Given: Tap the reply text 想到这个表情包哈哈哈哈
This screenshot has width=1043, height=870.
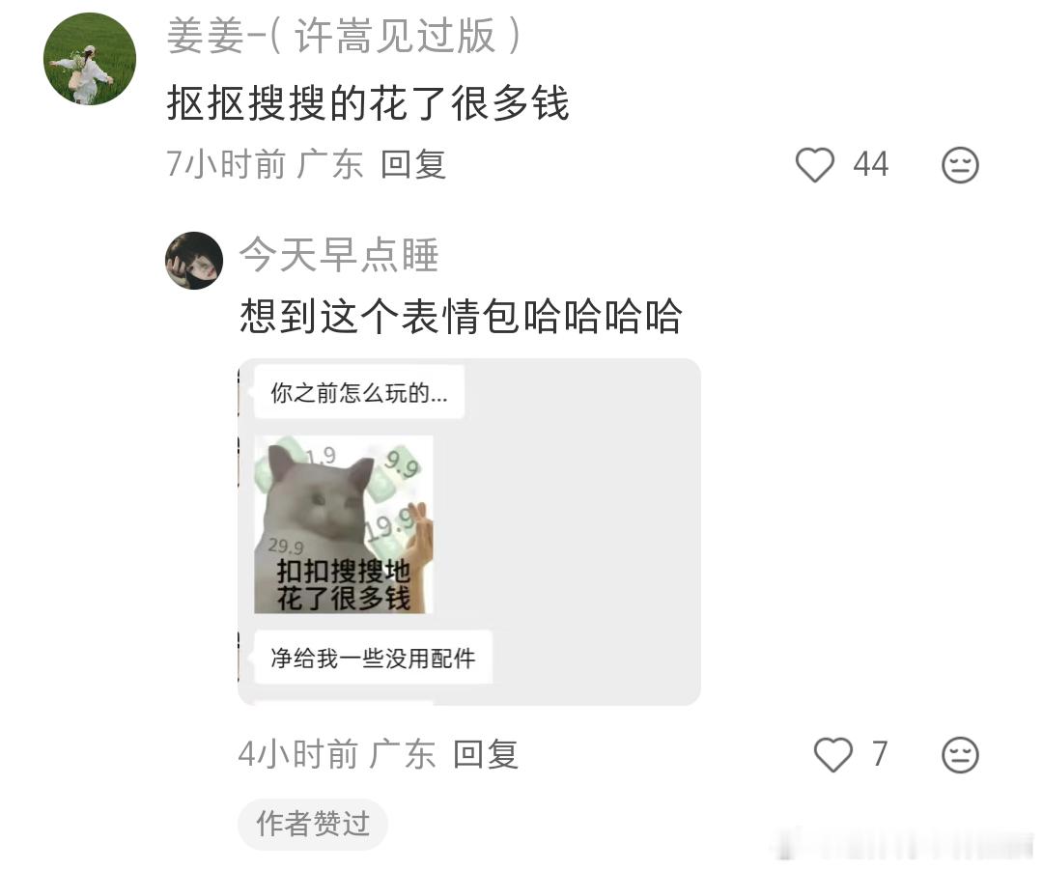Looking at the screenshot, I should coord(461,316).
